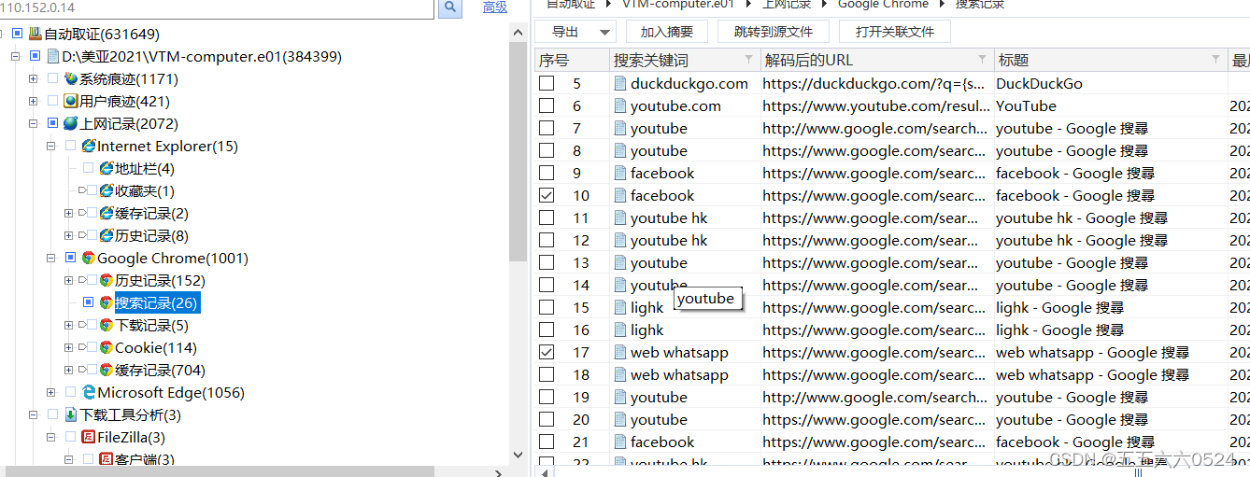This screenshot has width=1250, height=477.
Task: Click the 下载工具分析 download icon
Action: (71, 415)
